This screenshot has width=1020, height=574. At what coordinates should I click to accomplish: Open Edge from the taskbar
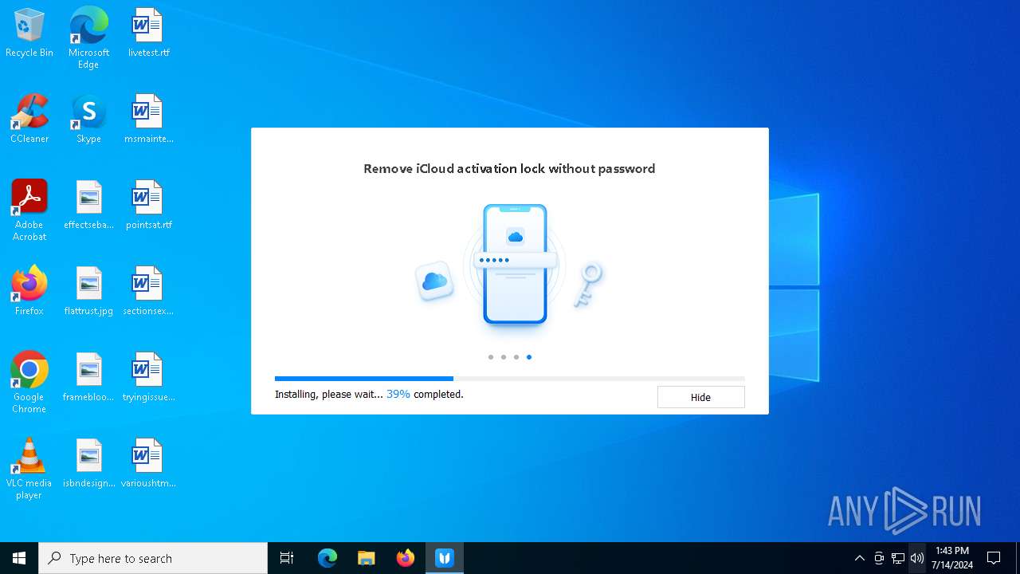pos(328,558)
